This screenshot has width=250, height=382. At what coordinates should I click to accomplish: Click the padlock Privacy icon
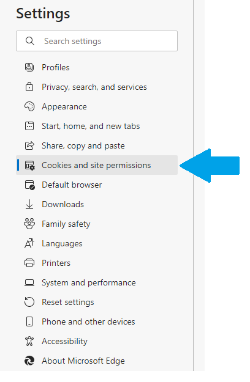pyautogui.click(x=29, y=87)
